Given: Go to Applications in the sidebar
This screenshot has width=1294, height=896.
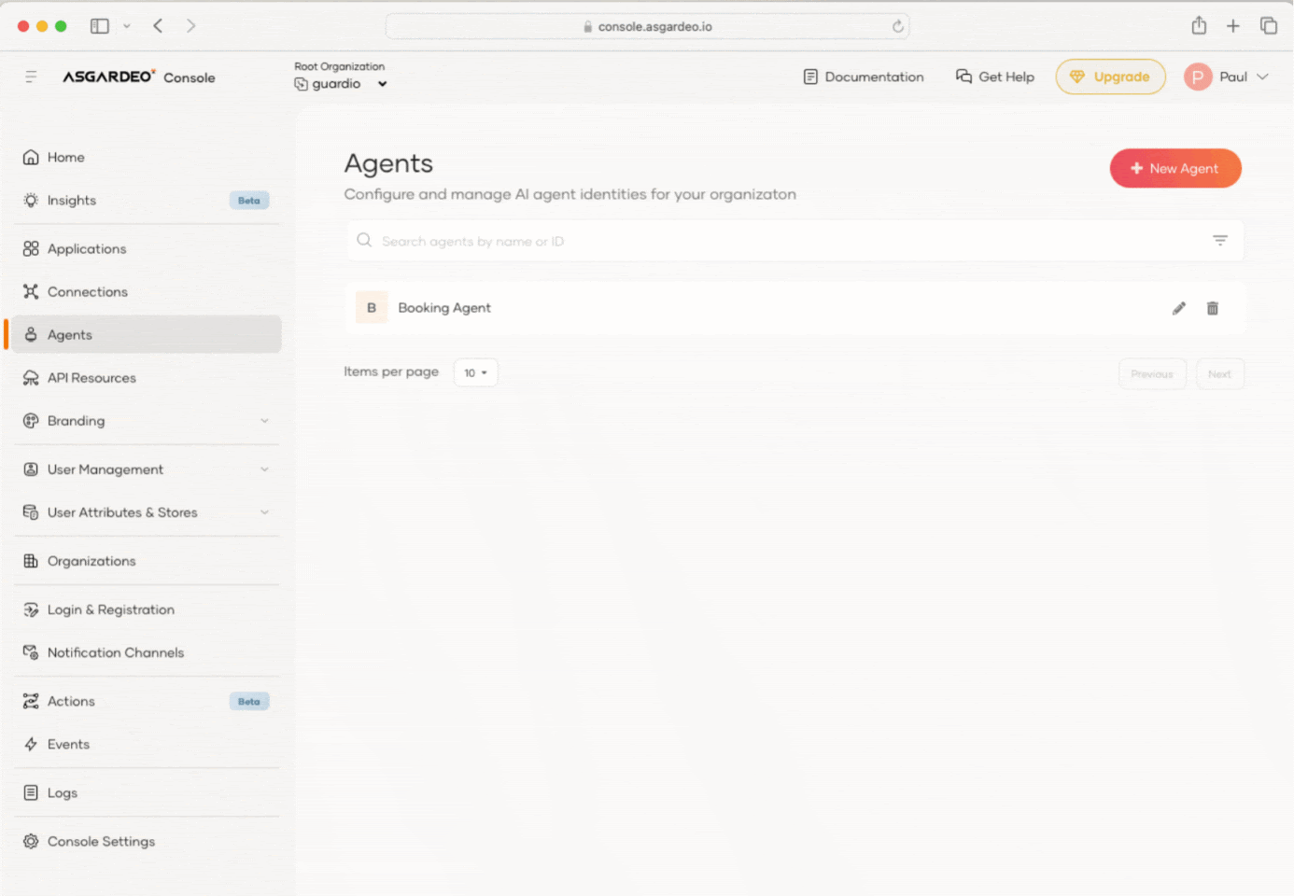Looking at the screenshot, I should pyautogui.click(x=87, y=249).
